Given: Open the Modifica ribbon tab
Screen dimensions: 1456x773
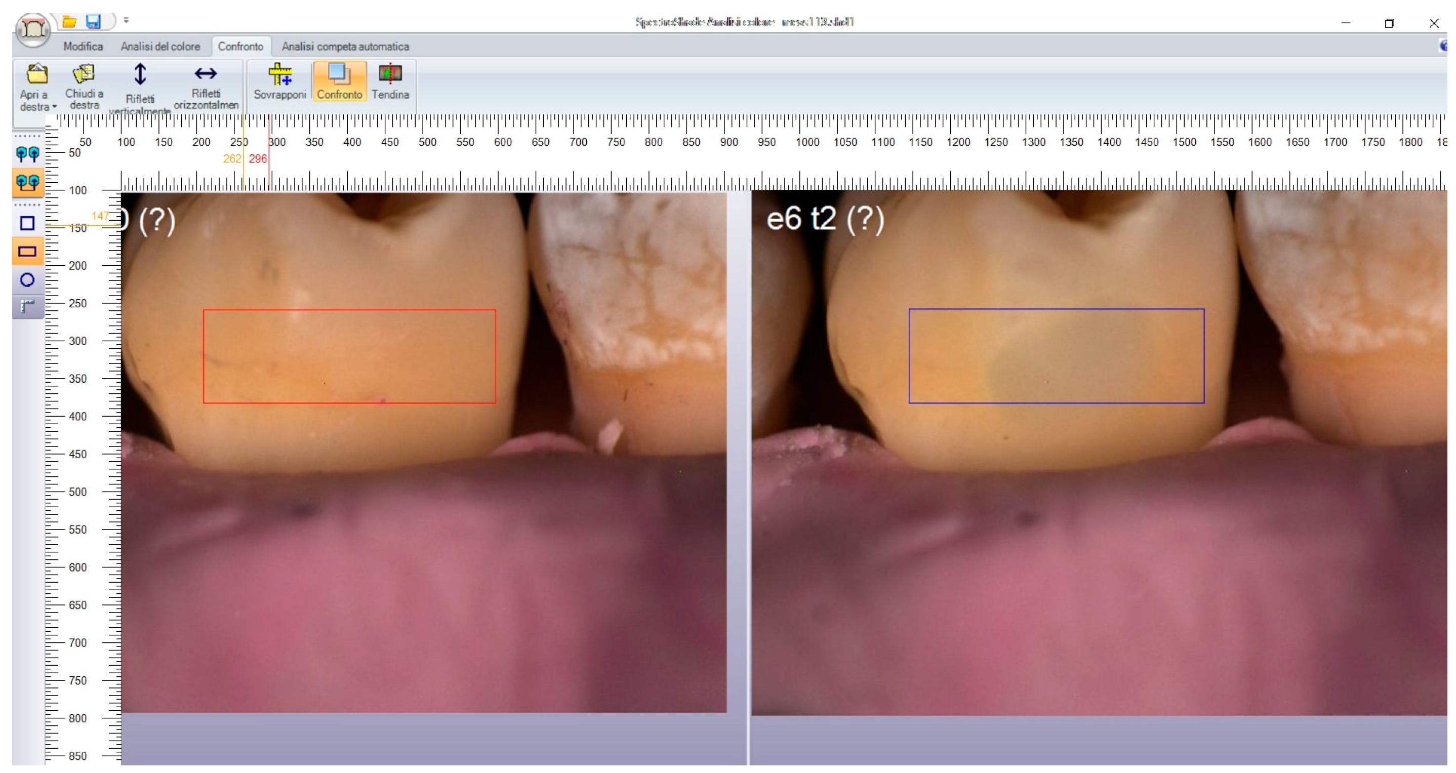Looking at the screenshot, I should (83, 47).
